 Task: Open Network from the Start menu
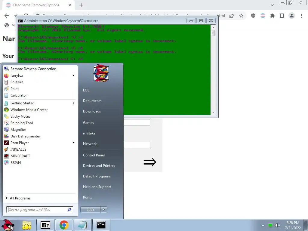(90, 144)
